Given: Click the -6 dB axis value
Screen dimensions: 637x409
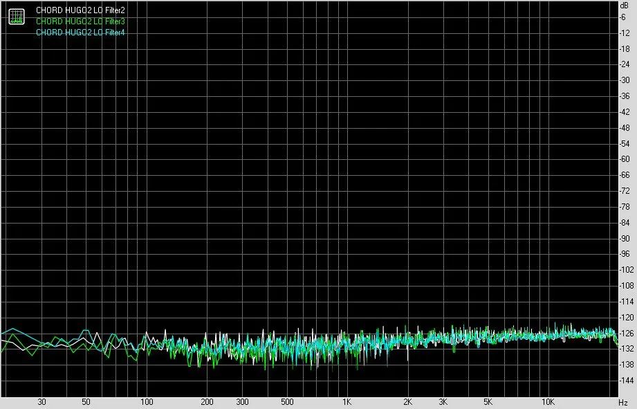Looking at the screenshot, I should (x=623, y=17).
